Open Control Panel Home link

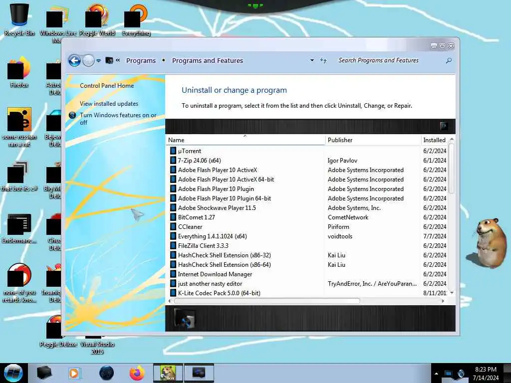107,86
